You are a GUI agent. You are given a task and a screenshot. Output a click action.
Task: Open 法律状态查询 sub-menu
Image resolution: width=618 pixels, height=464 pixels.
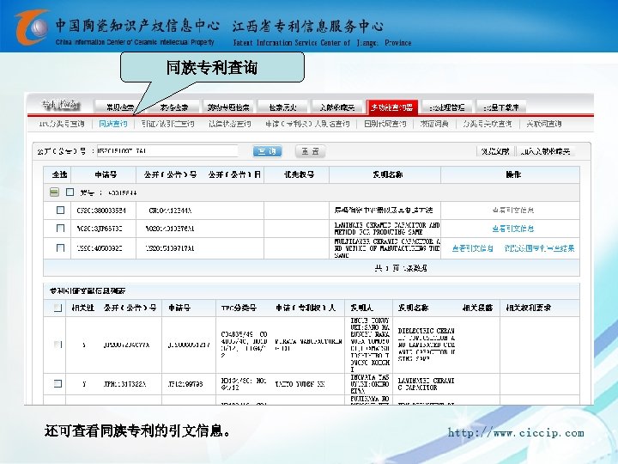pos(230,124)
